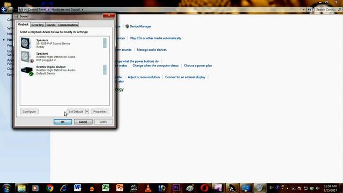343x193 pixels.
Task: Open Microsoft PowerPoint from the taskbar
Action: coord(120,188)
